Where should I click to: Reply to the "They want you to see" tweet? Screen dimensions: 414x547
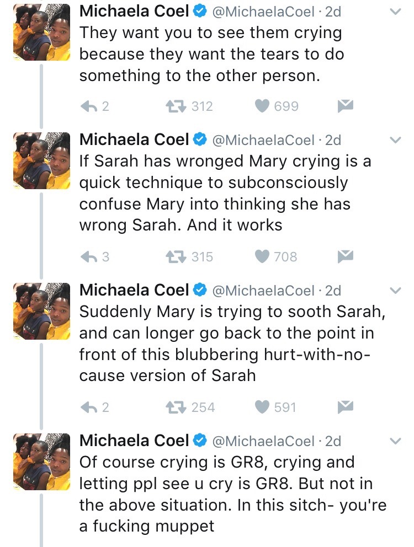pyautogui.click(x=89, y=106)
